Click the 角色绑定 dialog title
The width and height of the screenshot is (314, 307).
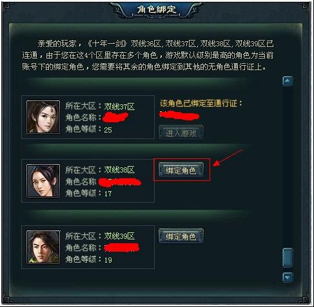click(157, 10)
